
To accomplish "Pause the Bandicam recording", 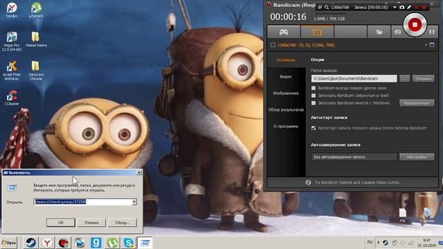I will click(x=432, y=32).
